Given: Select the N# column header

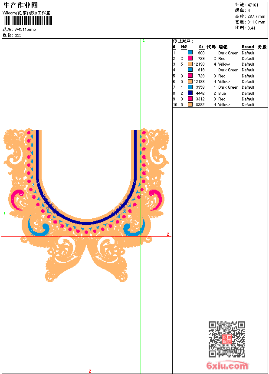Looking at the screenshot, I should tap(184, 47).
